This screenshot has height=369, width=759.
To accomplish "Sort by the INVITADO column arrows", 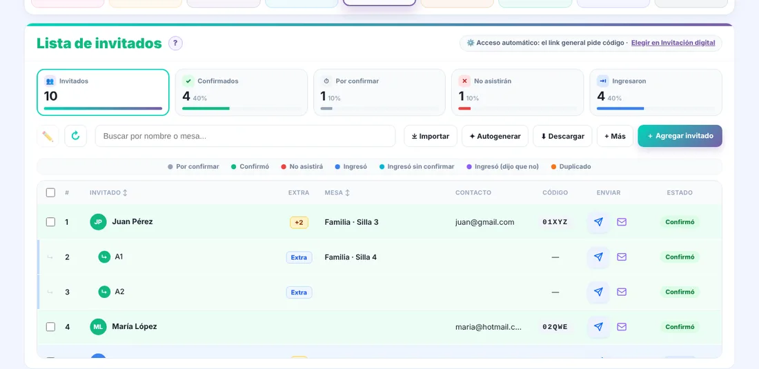I will pyautogui.click(x=125, y=192).
